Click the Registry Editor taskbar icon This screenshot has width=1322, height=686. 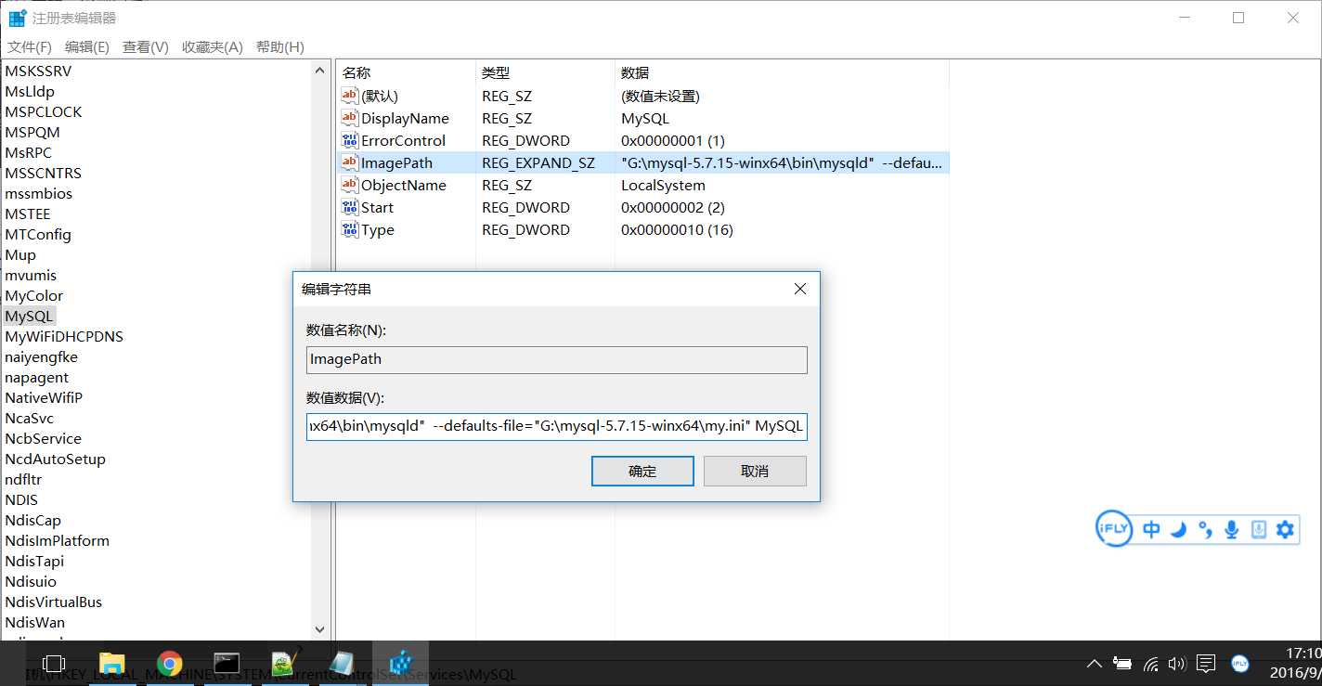coord(400,663)
